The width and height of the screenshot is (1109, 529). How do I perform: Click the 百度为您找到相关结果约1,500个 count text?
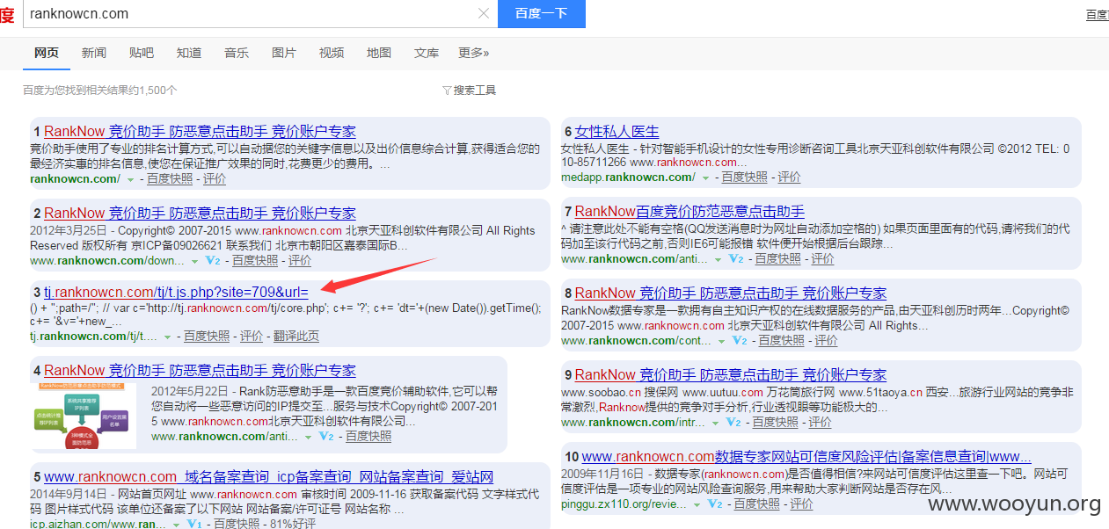coord(100,90)
